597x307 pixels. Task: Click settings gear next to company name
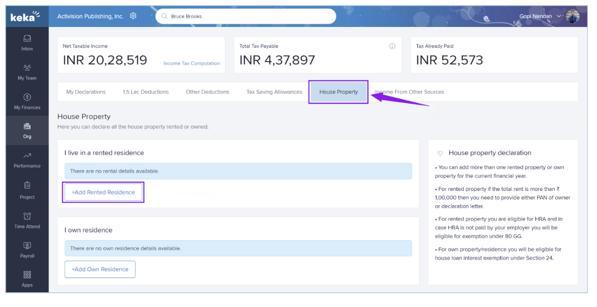pos(133,16)
